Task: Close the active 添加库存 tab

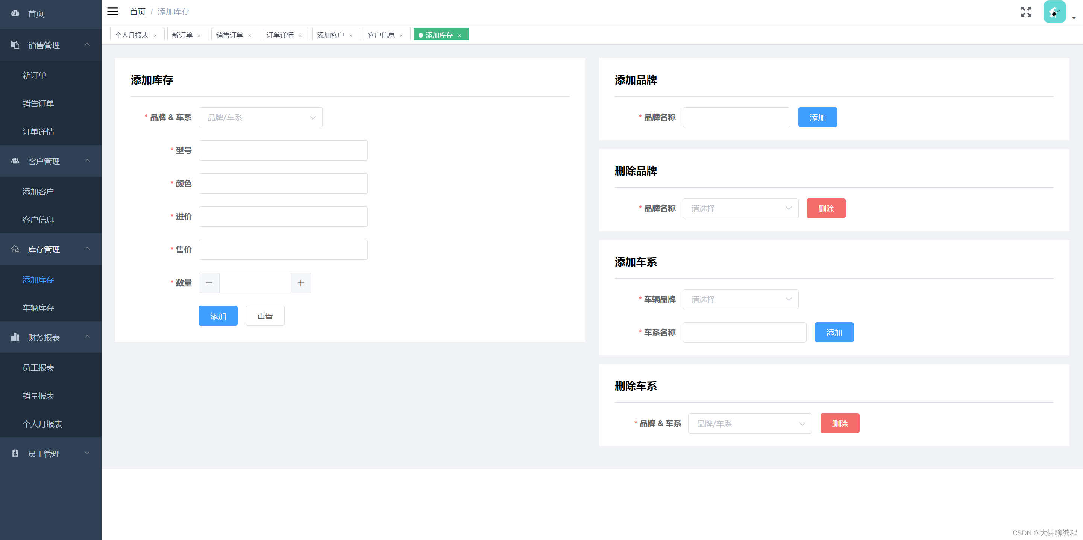Action: click(460, 36)
